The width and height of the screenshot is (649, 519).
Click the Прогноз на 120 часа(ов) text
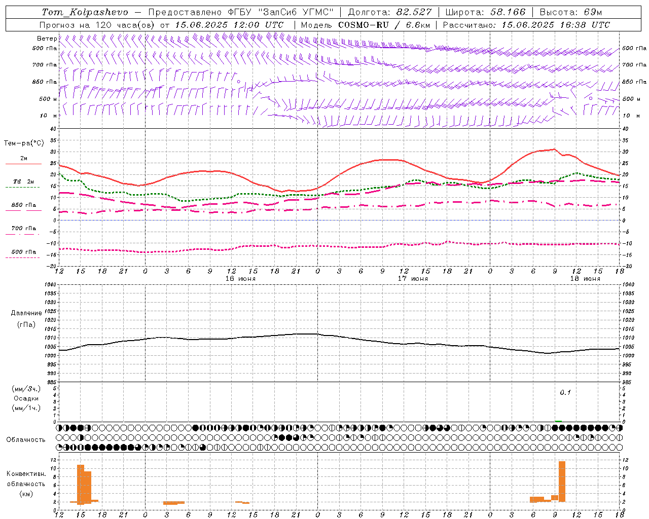click(98, 25)
